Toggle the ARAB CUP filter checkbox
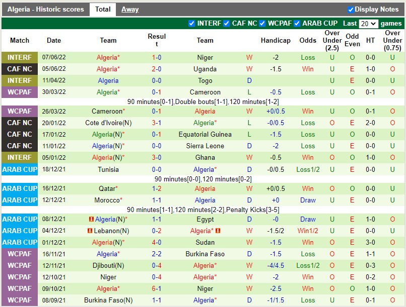406x307 pixels. 297,24
